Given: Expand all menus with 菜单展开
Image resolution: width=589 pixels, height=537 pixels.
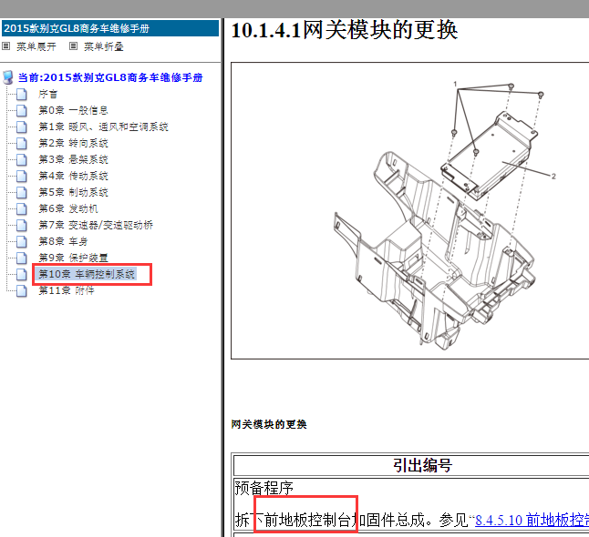Looking at the screenshot, I should [36, 46].
